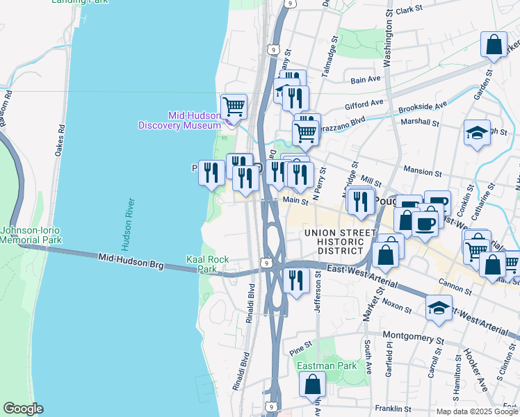Click the Talmadge St label

point(330,57)
